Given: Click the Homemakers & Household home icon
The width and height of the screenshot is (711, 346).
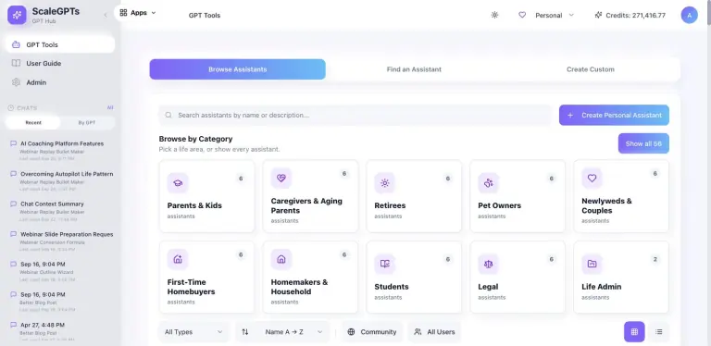Looking at the screenshot, I should pos(281,259).
